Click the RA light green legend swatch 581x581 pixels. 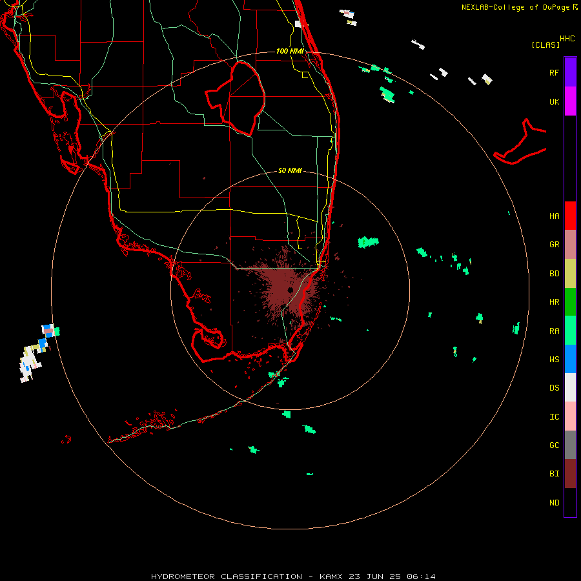570,331
